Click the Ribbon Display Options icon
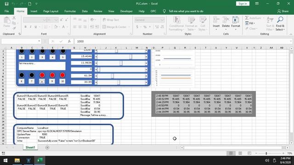 coord(257,4)
